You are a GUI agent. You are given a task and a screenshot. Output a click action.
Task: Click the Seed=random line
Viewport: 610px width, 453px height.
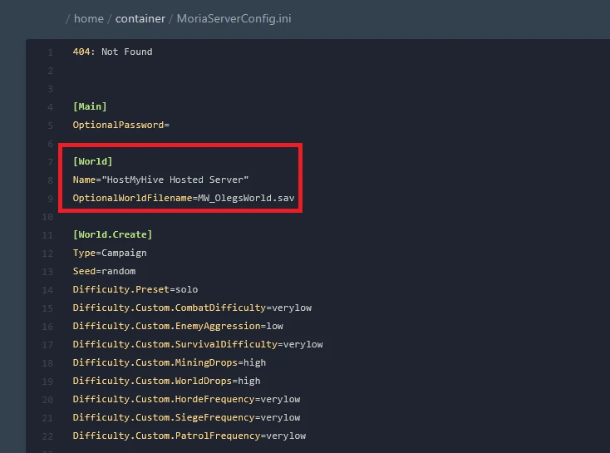[x=104, y=271]
